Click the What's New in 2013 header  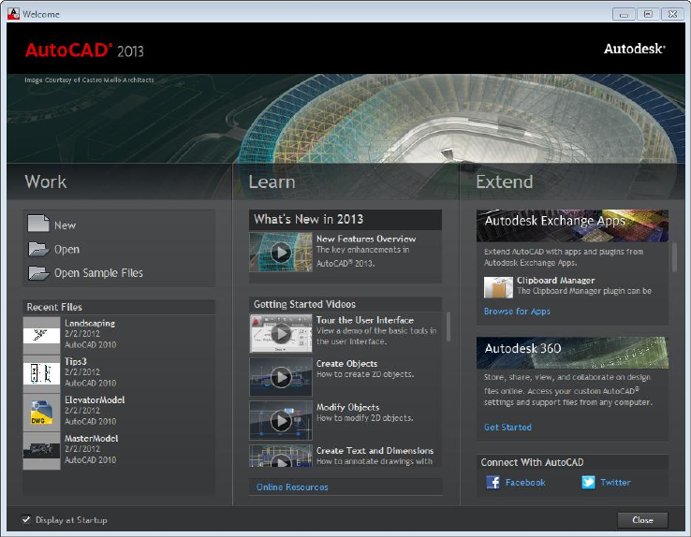[345, 220]
